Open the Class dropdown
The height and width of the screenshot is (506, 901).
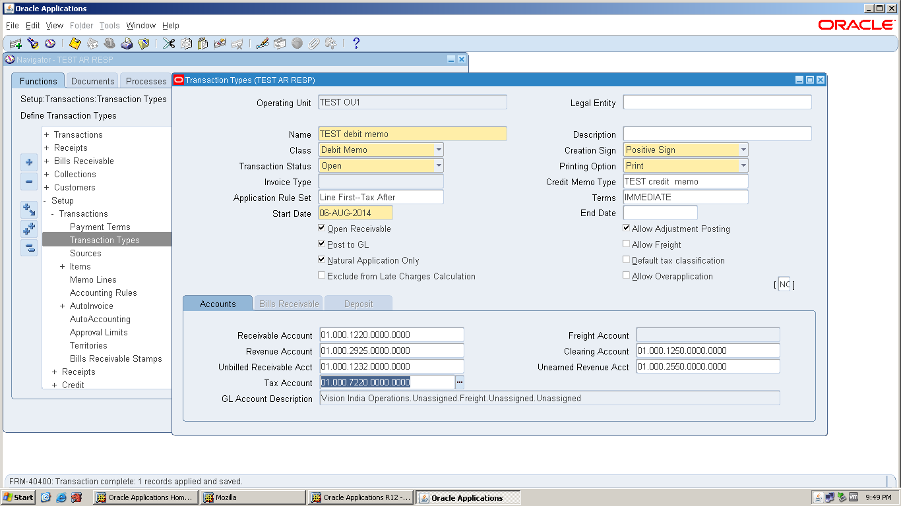(x=439, y=150)
